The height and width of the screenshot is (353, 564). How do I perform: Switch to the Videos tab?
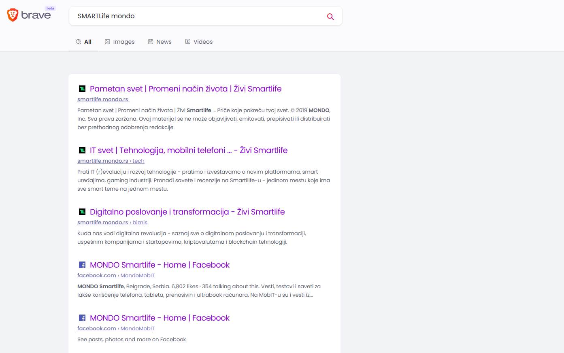point(199,42)
